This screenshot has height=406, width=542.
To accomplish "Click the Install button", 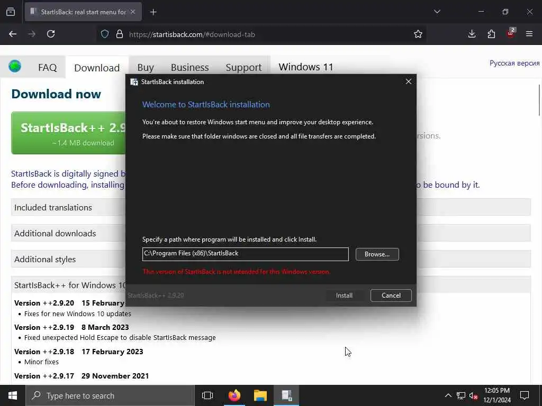I will tap(344, 296).
